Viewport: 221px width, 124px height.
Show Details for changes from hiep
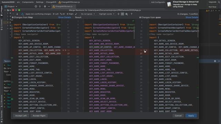click(x=65, y=18)
